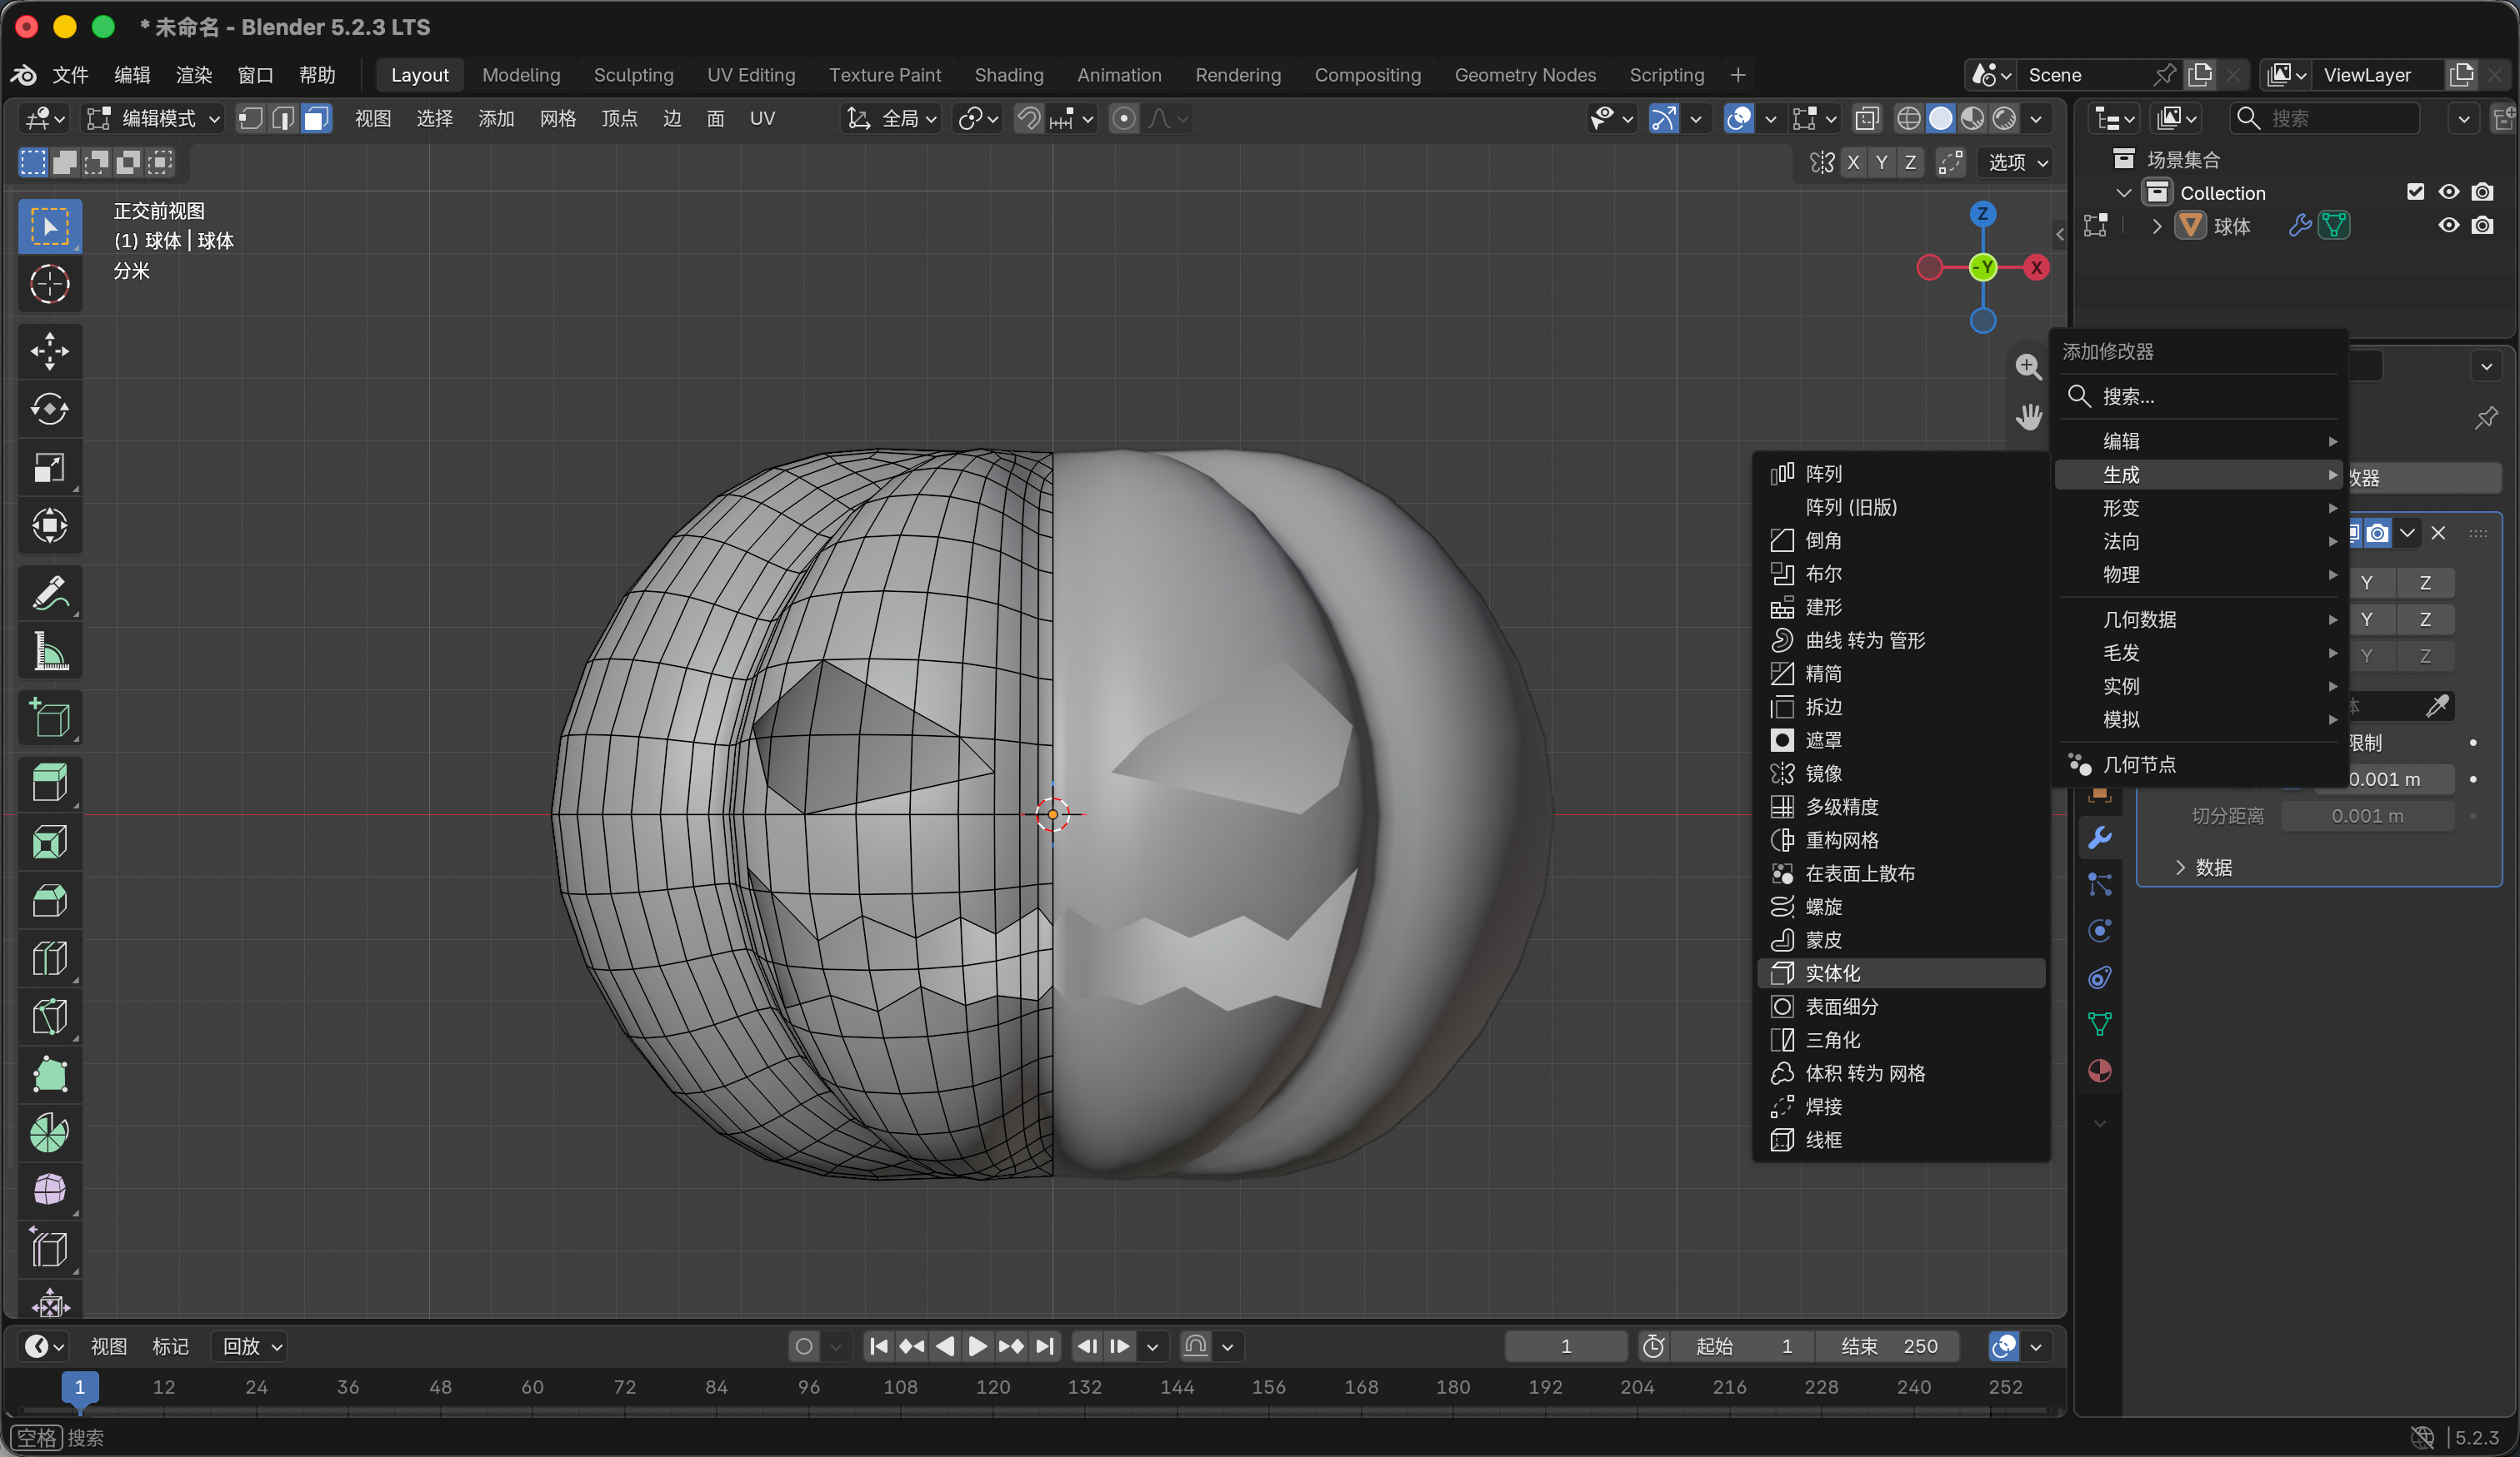This screenshot has height=1457, width=2520.
Task: Select the Inset Faces tool
Action: coord(50,842)
